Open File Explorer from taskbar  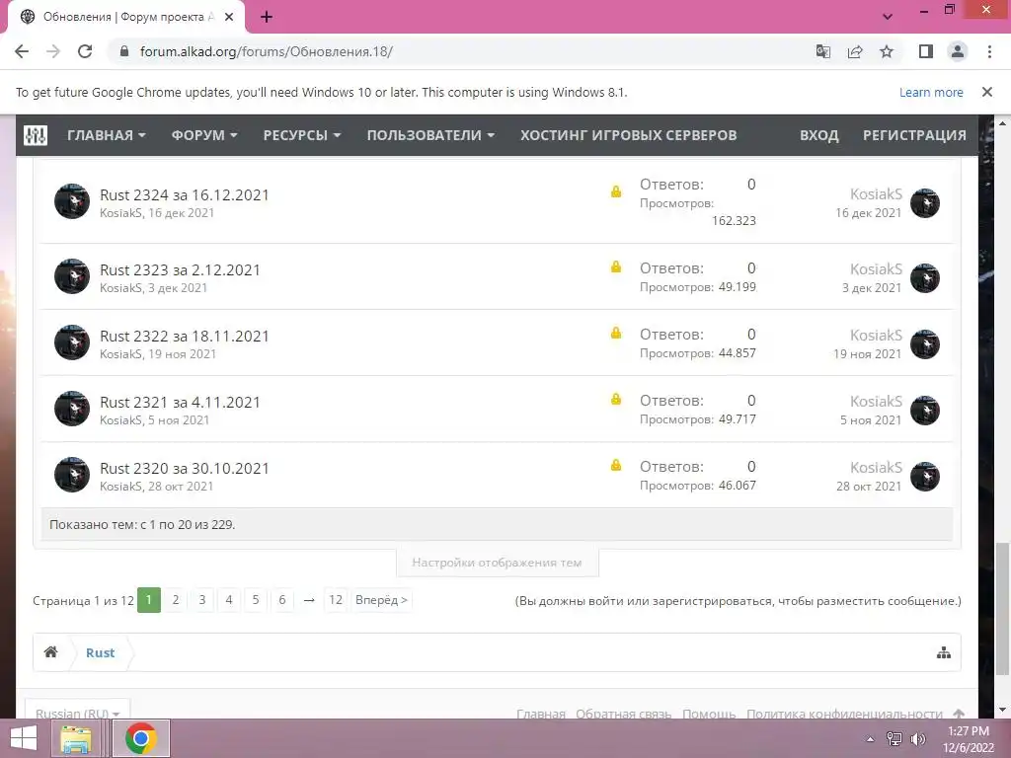[x=76, y=738]
